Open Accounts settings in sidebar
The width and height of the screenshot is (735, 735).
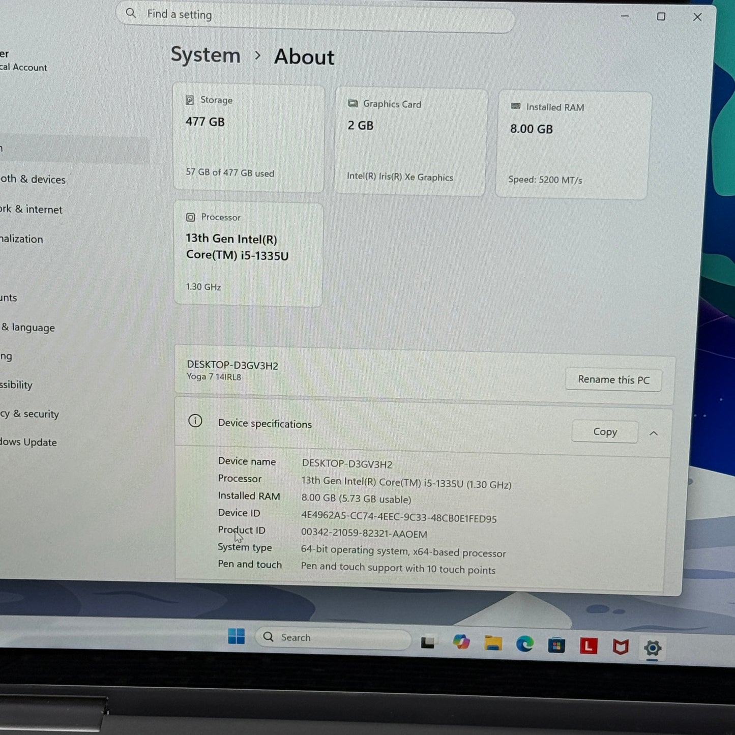tap(9, 298)
